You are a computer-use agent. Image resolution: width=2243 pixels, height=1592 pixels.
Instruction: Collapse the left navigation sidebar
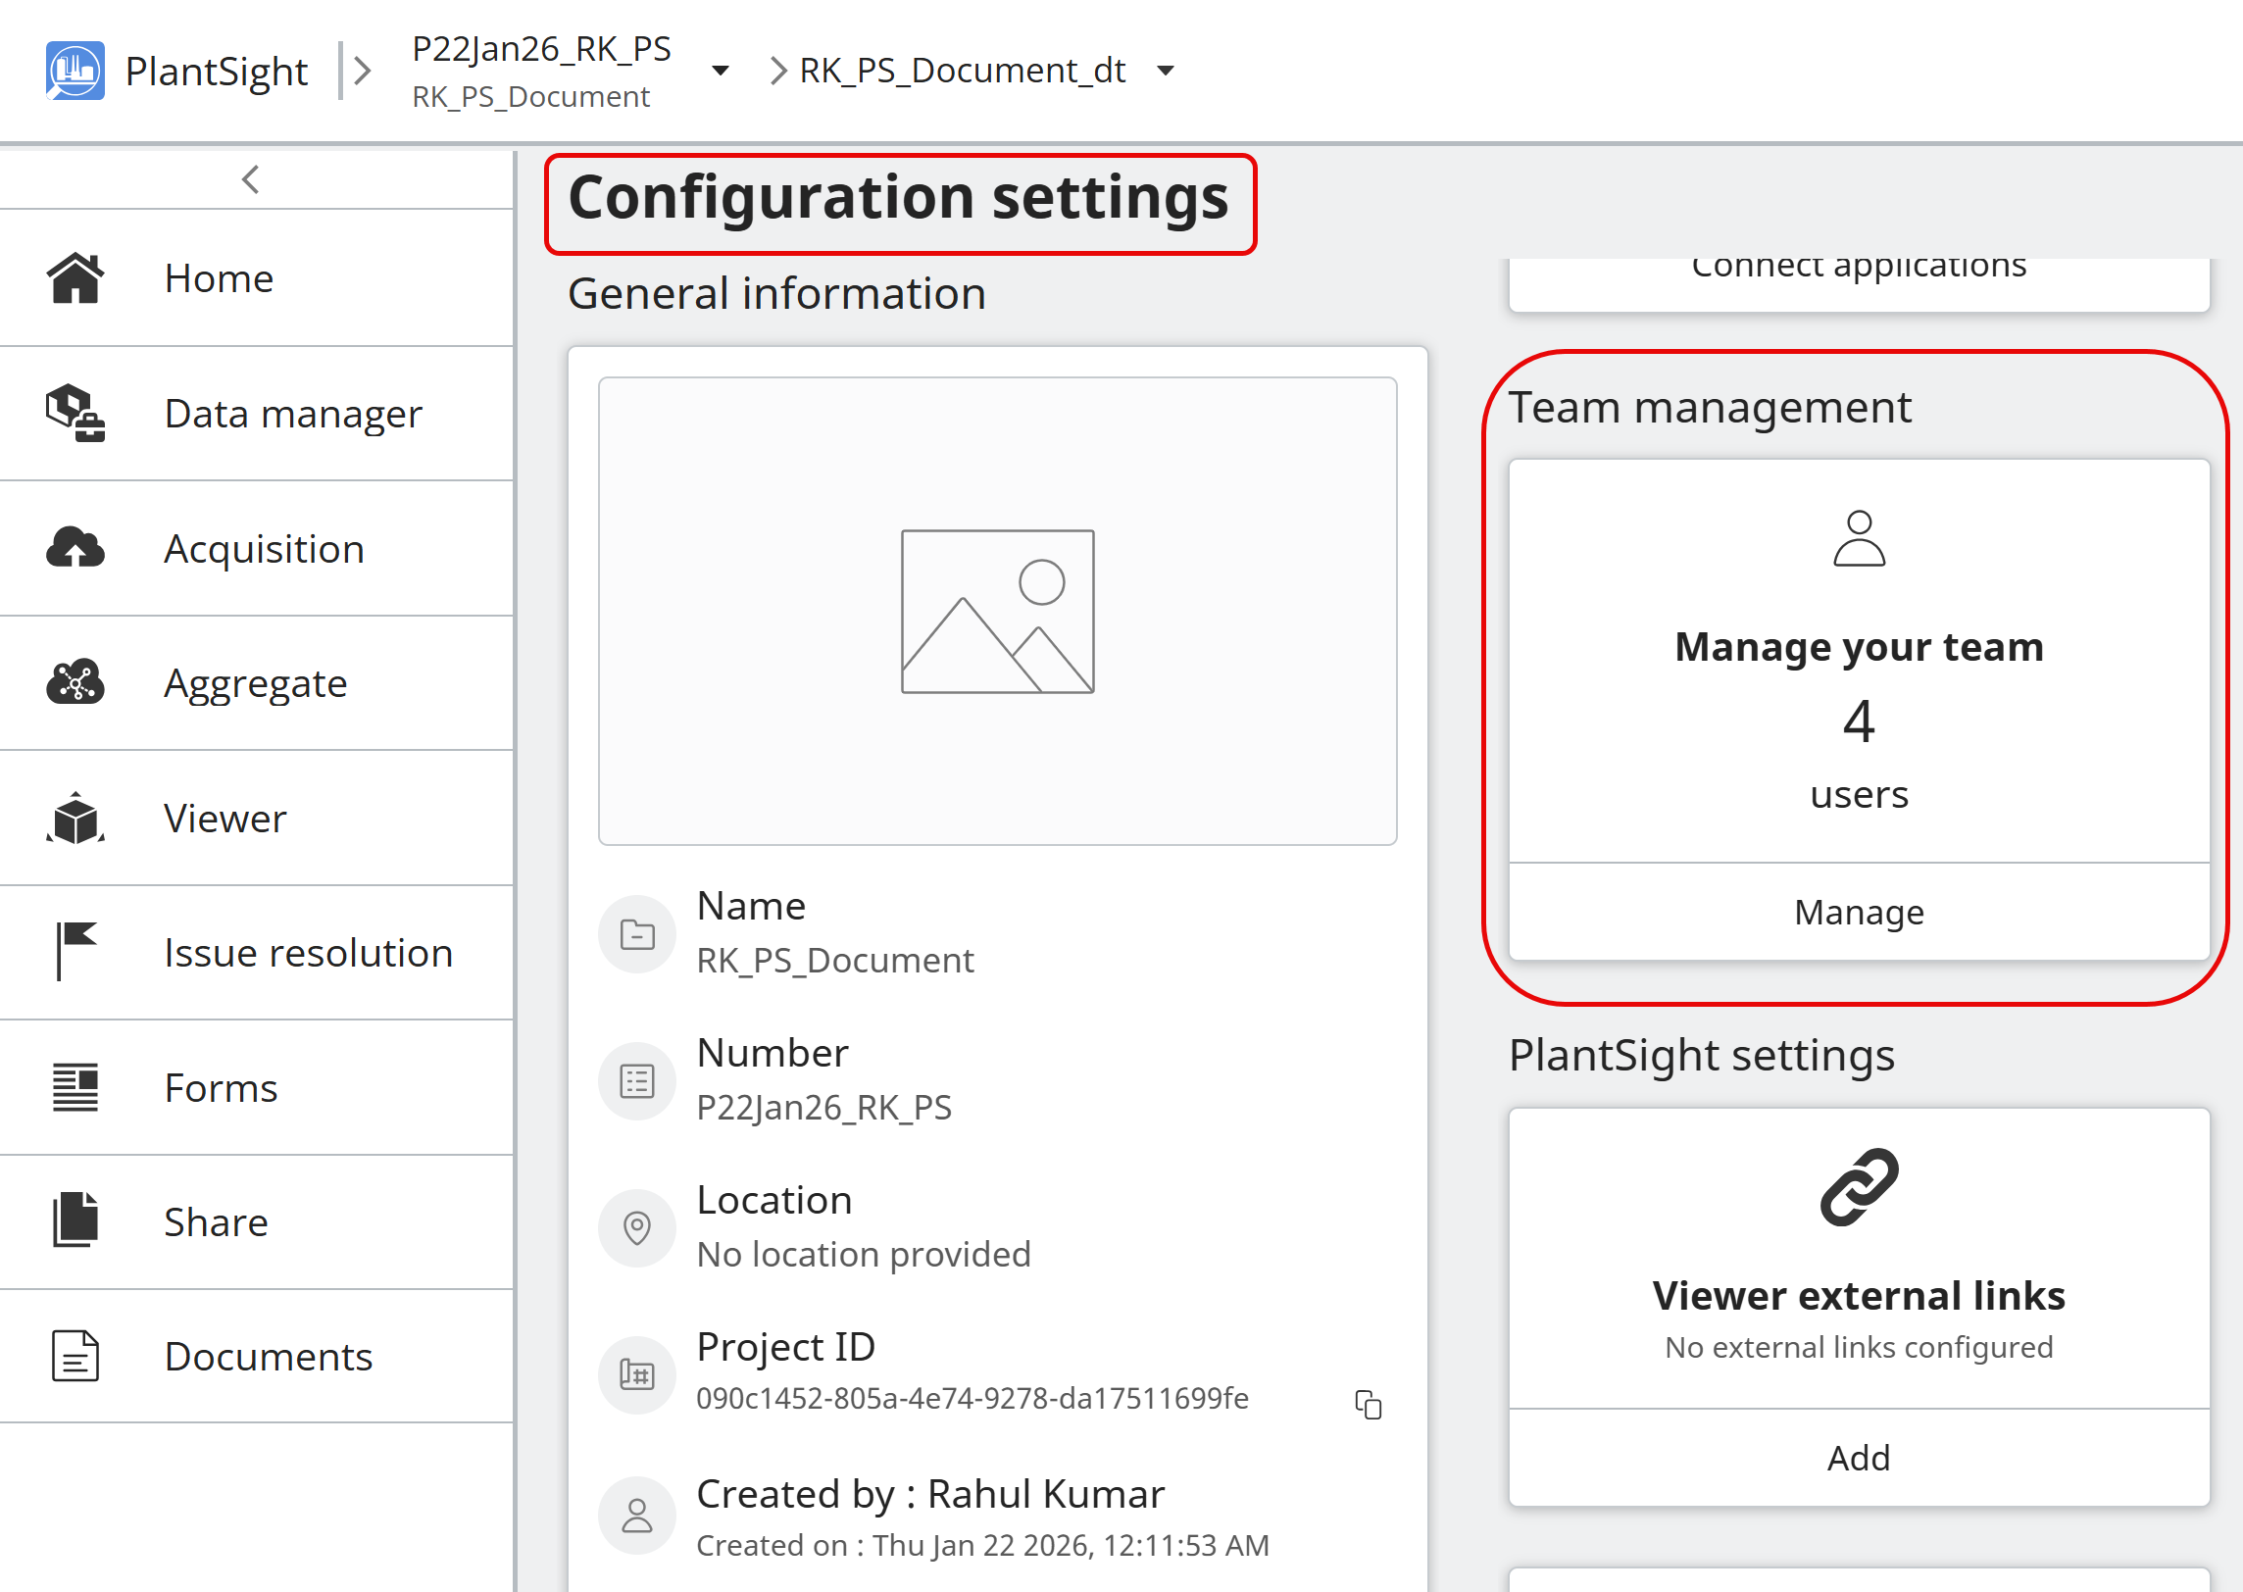click(x=251, y=179)
